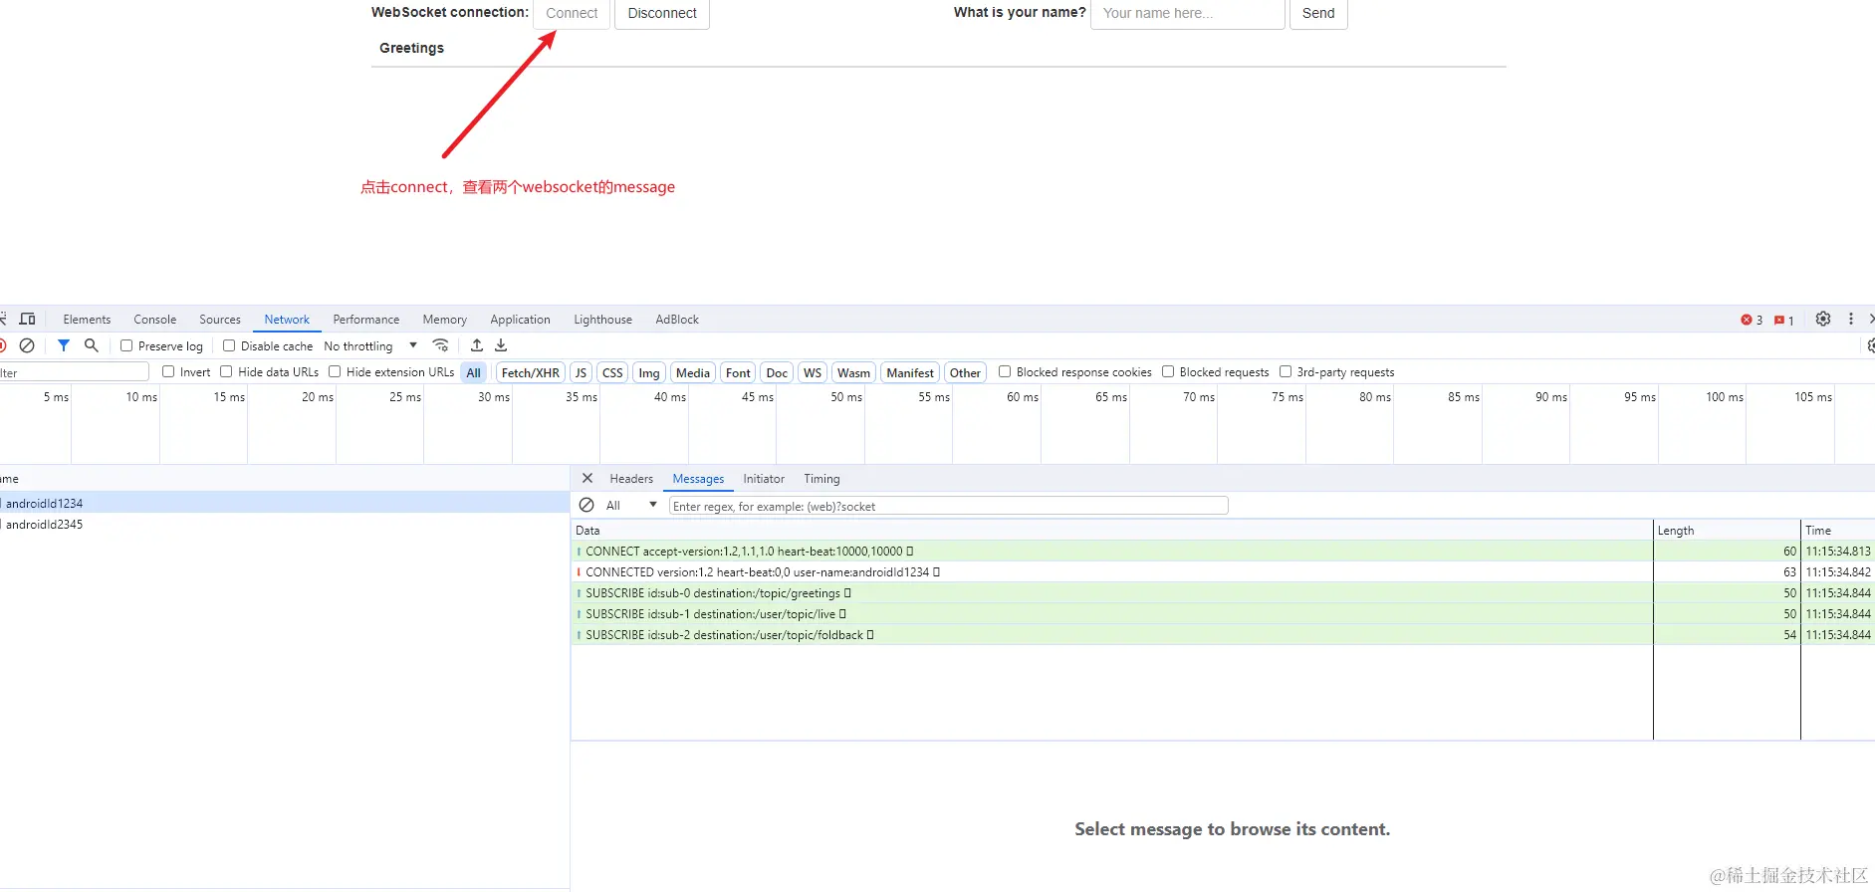
Task: Filter requests by WS type
Action: (x=813, y=372)
